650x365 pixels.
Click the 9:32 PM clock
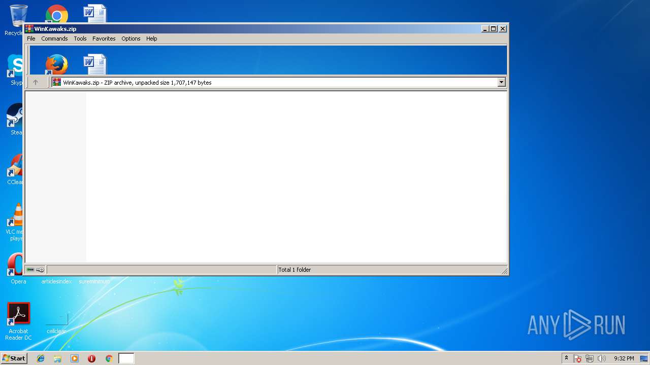coord(624,358)
